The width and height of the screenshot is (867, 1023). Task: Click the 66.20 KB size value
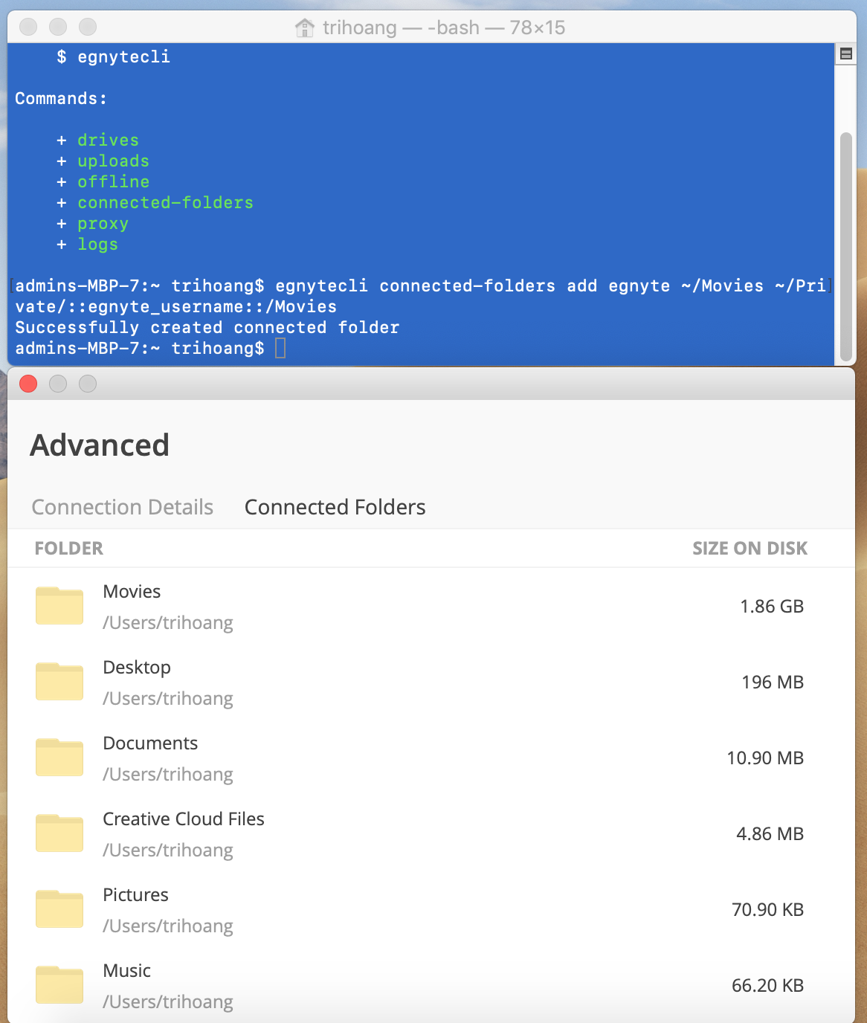(767, 985)
